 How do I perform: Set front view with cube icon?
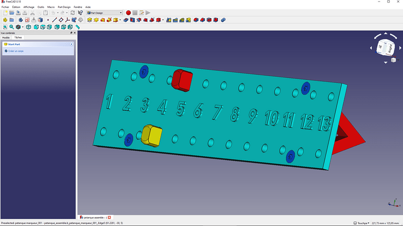(x=36, y=27)
